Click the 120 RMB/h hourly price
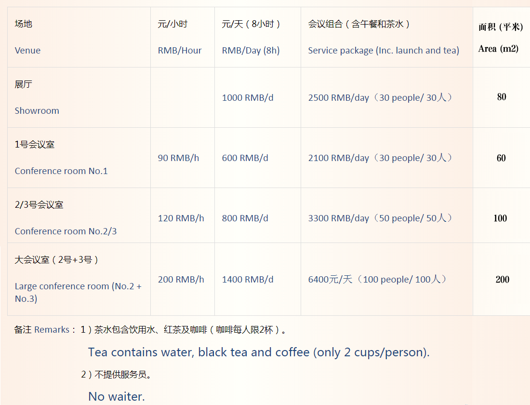The width and height of the screenshot is (530, 405). click(181, 218)
